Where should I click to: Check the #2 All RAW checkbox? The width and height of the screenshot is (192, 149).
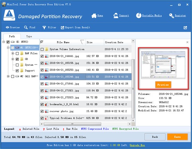click(x=12, y=76)
